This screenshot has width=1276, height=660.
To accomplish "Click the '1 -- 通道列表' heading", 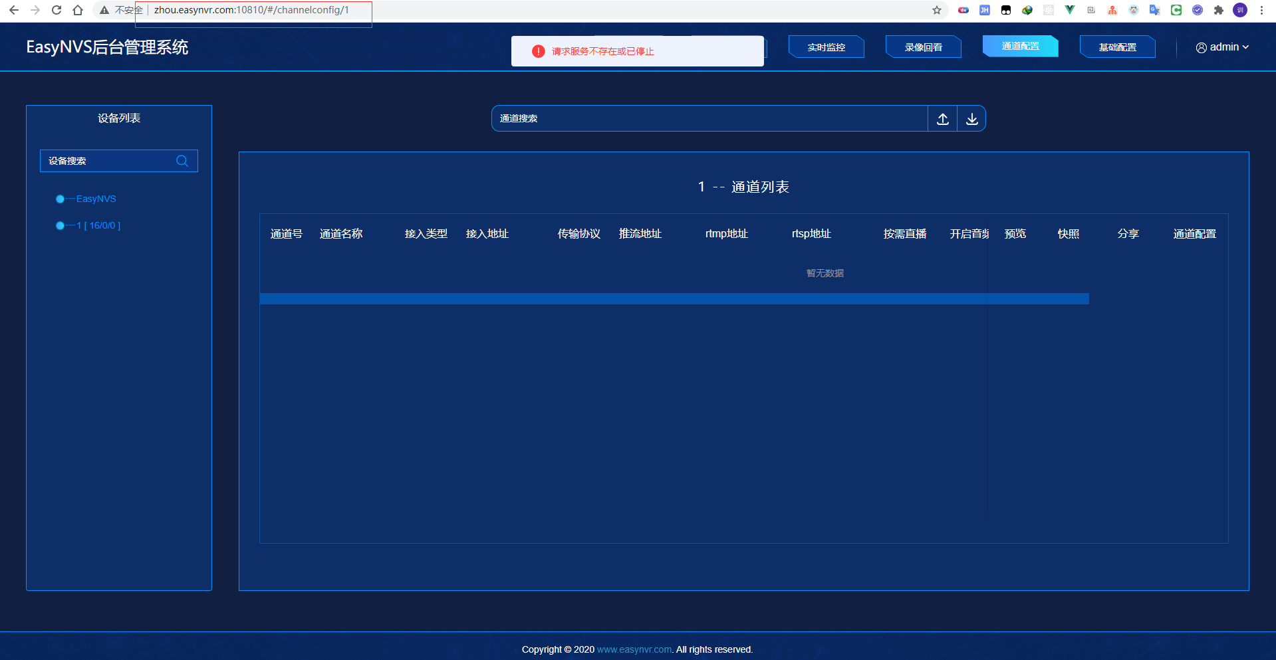I will pyautogui.click(x=743, y=187).
